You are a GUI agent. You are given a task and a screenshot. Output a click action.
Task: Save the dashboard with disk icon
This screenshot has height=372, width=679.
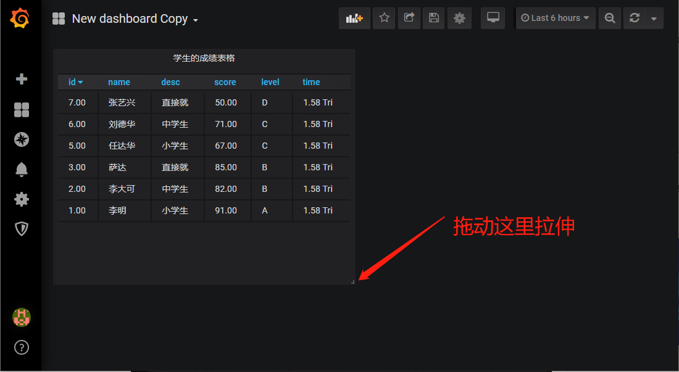(x=433, y=18)
